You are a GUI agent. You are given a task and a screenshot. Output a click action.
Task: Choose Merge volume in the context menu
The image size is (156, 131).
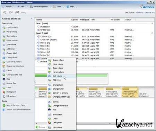[x=62, y=72]
